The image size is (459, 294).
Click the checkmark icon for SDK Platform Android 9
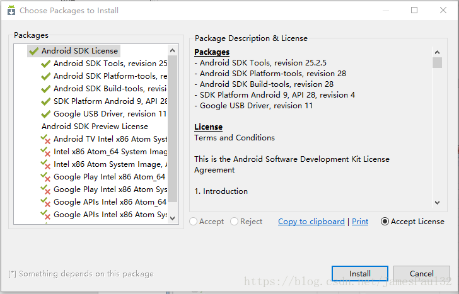coord(45,101)
